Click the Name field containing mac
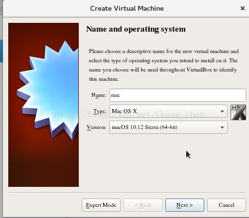Screen dimensions: 249x218 coord(178,95)
